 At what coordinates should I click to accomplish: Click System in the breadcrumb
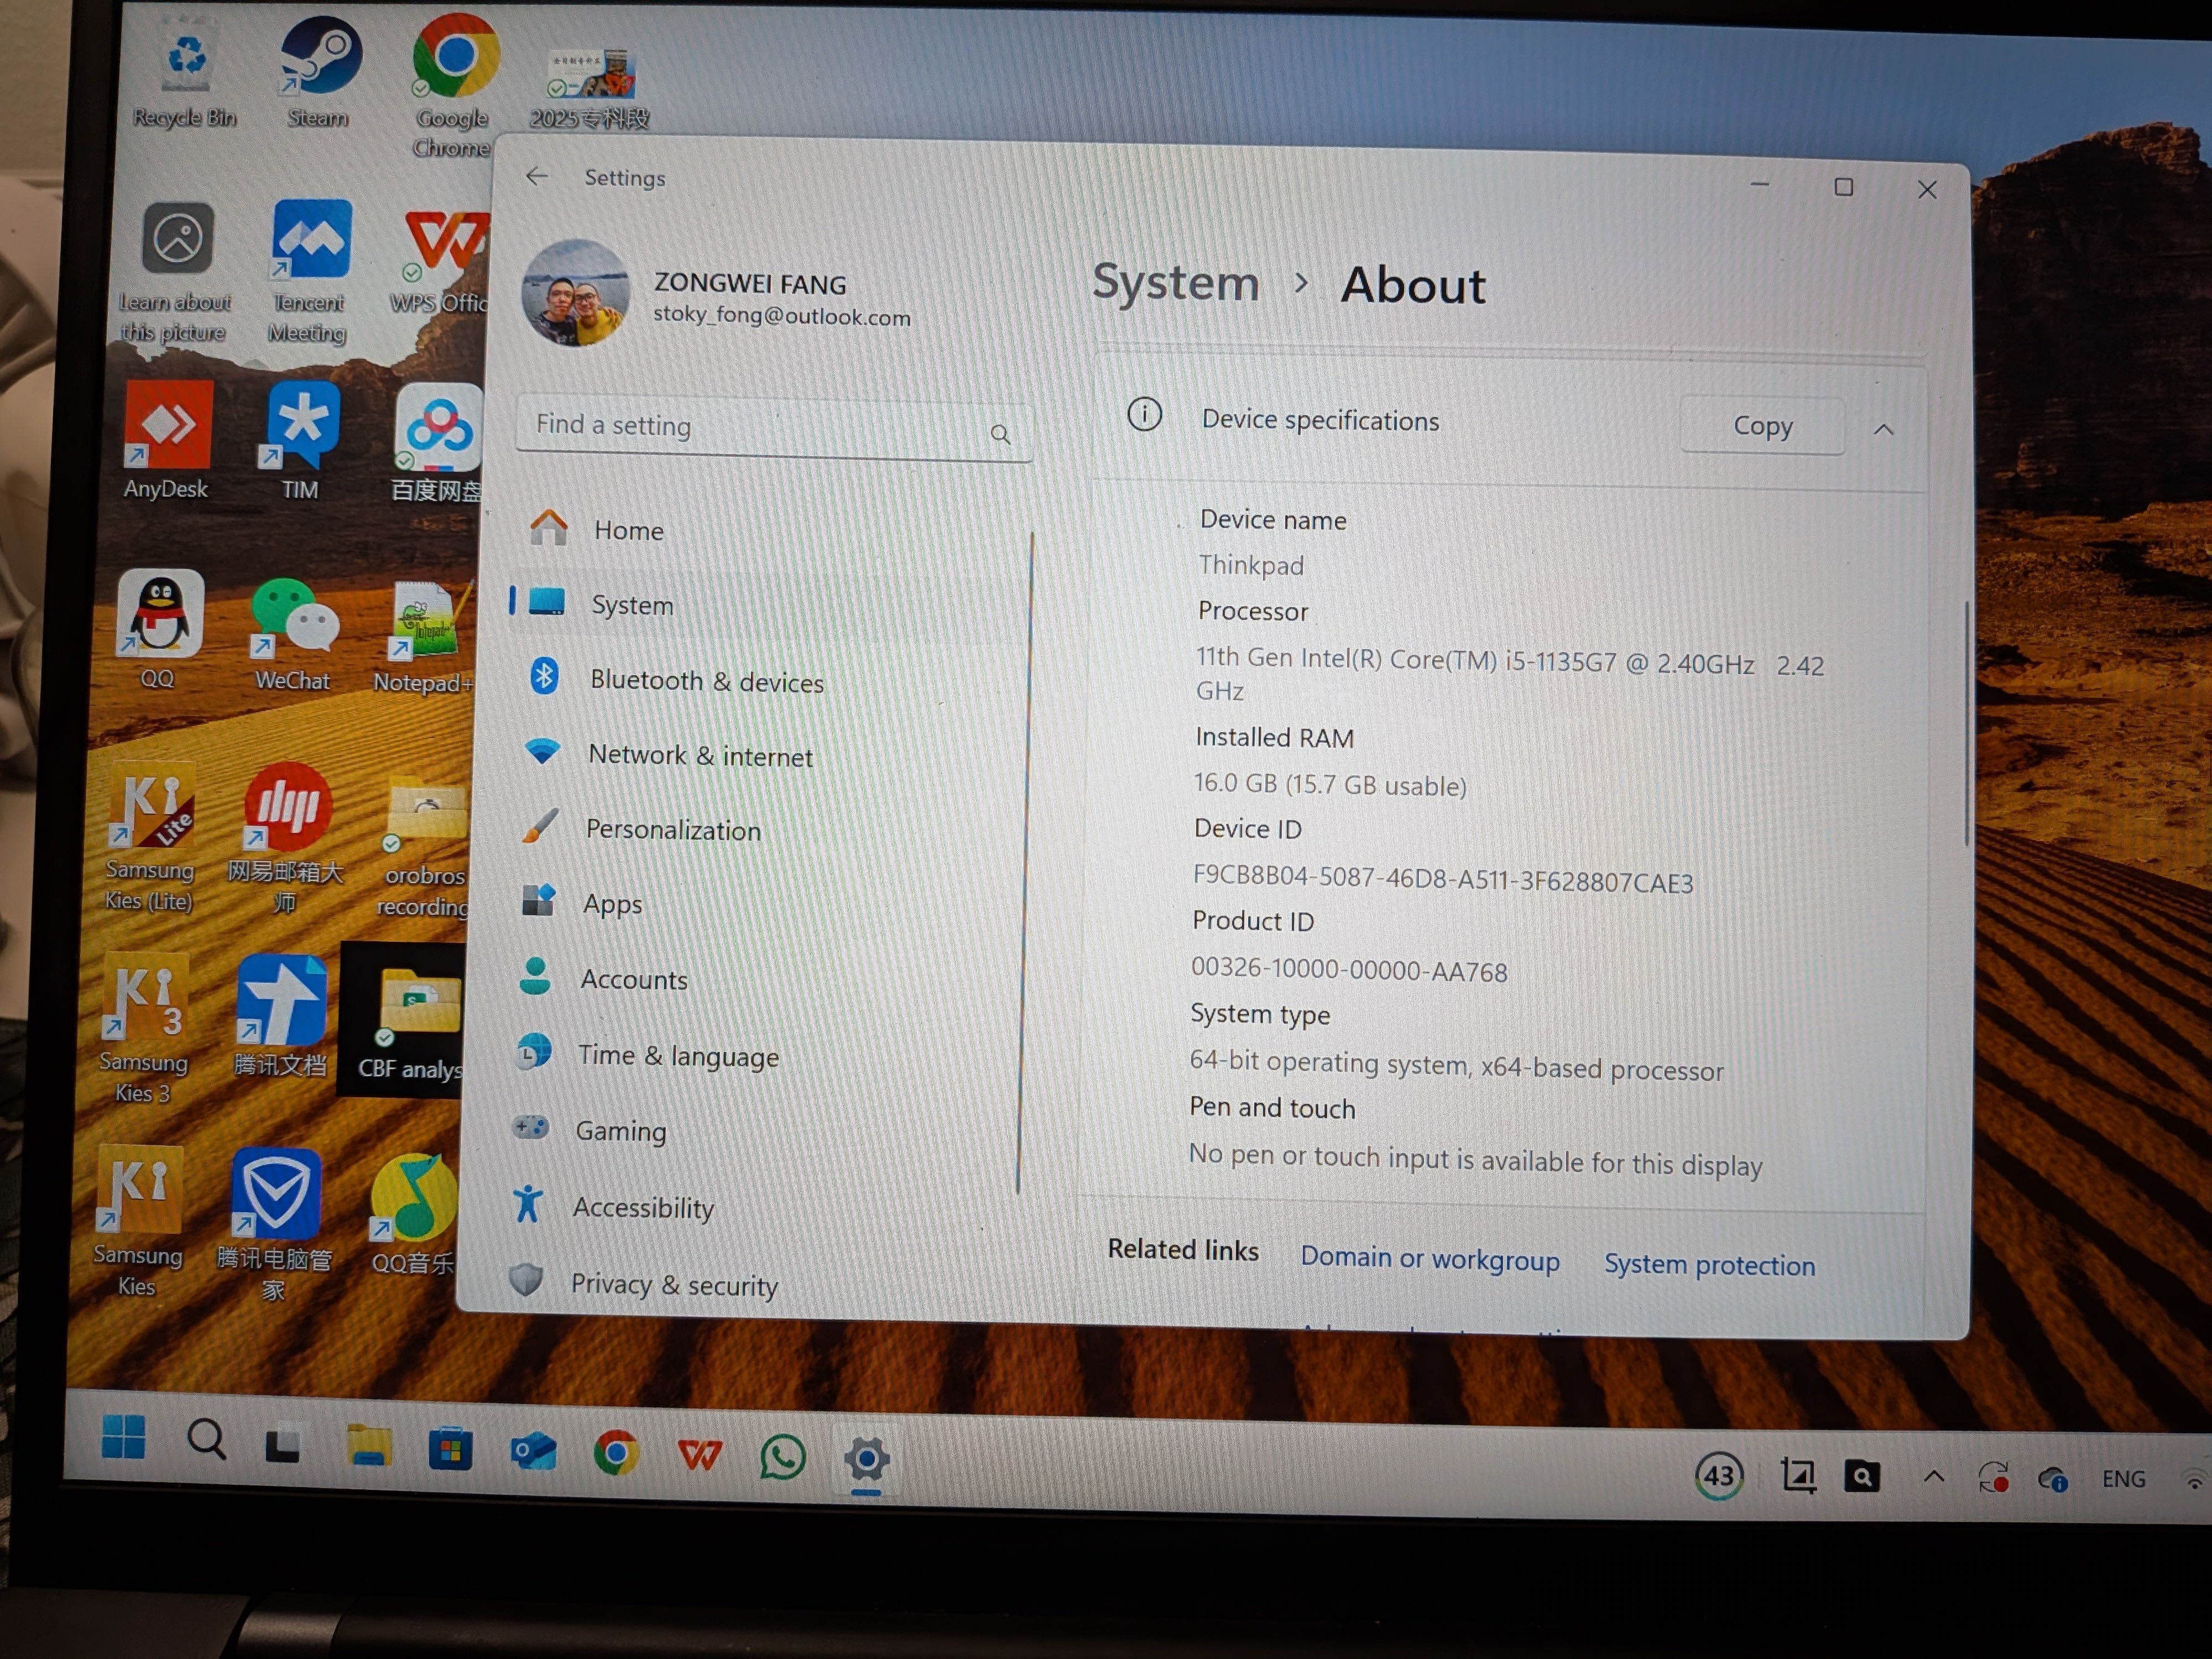point(1175,282)
